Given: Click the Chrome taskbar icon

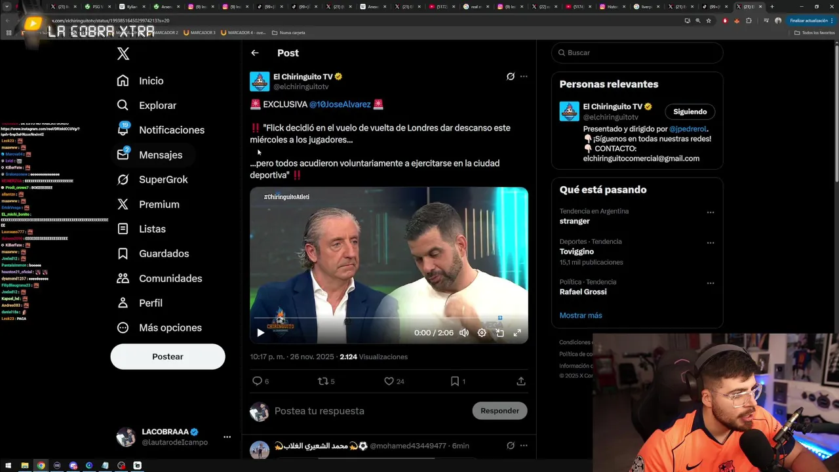Looking at the screenshot, I should [41, 465].
